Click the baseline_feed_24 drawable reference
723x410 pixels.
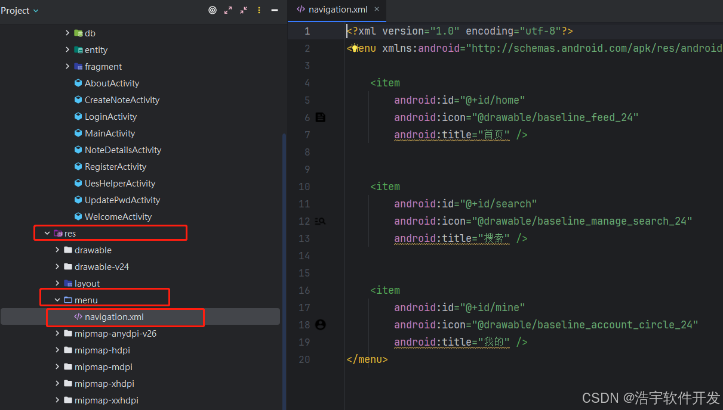point(555,117)
